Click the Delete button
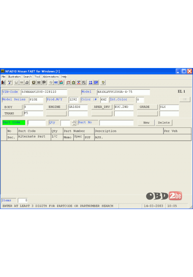193x277 pixels. click(x=164, y=122)
